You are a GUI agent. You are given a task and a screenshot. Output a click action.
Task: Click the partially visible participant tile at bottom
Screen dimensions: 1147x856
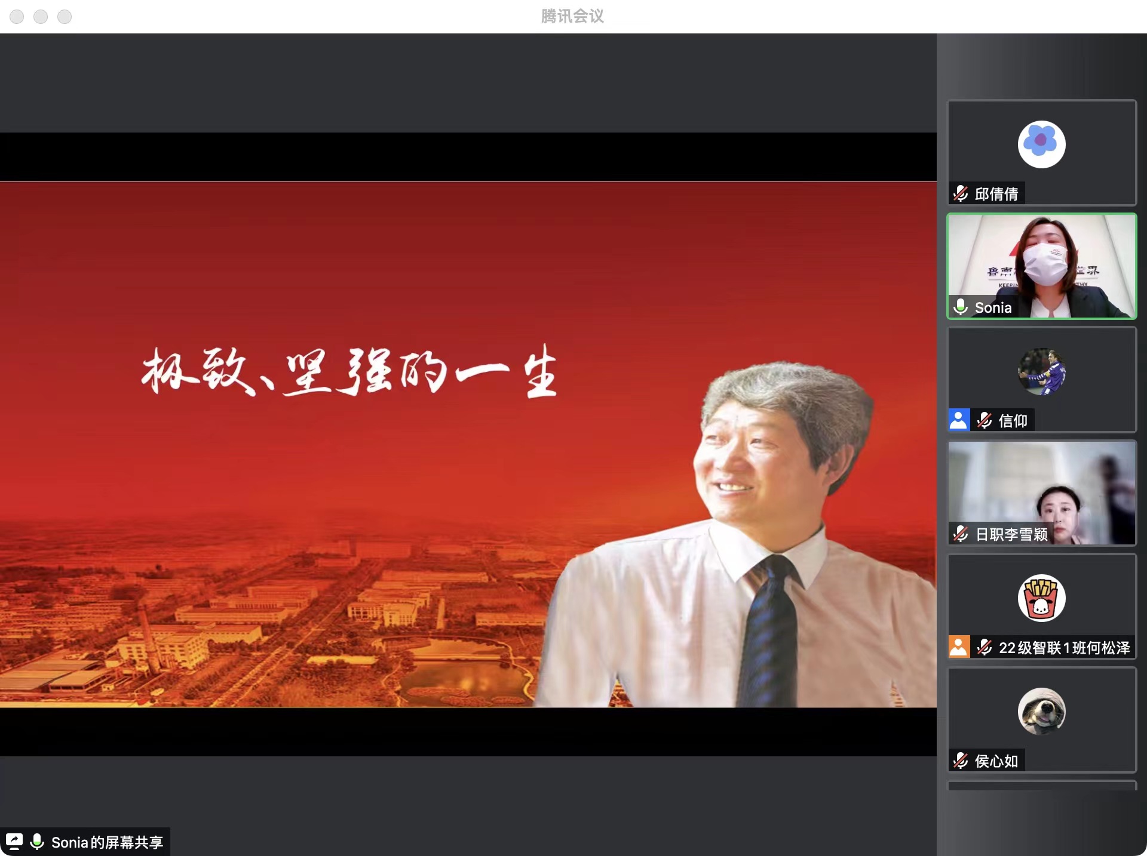click(1041, 786)
